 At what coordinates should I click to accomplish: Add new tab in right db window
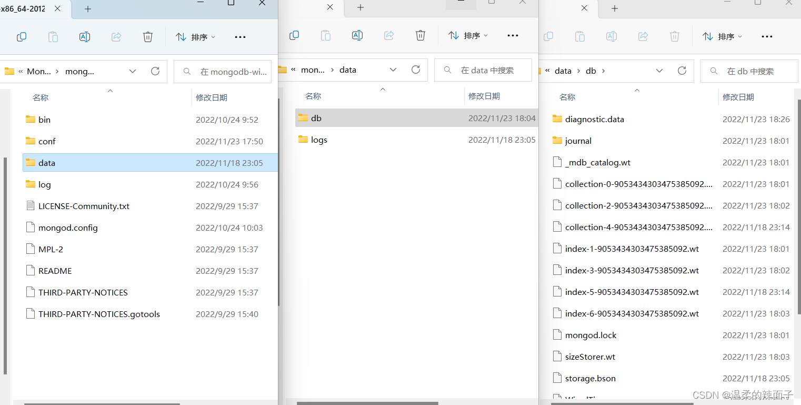coord(615,8)
